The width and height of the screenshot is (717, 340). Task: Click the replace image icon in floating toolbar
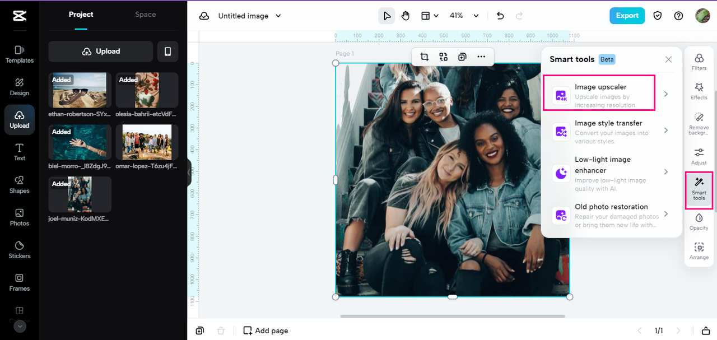click(x=443, y=57)
